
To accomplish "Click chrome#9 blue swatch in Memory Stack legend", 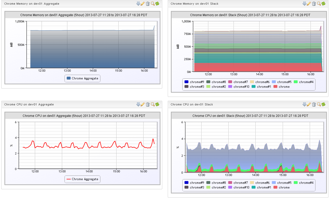I will click(186, 82).
